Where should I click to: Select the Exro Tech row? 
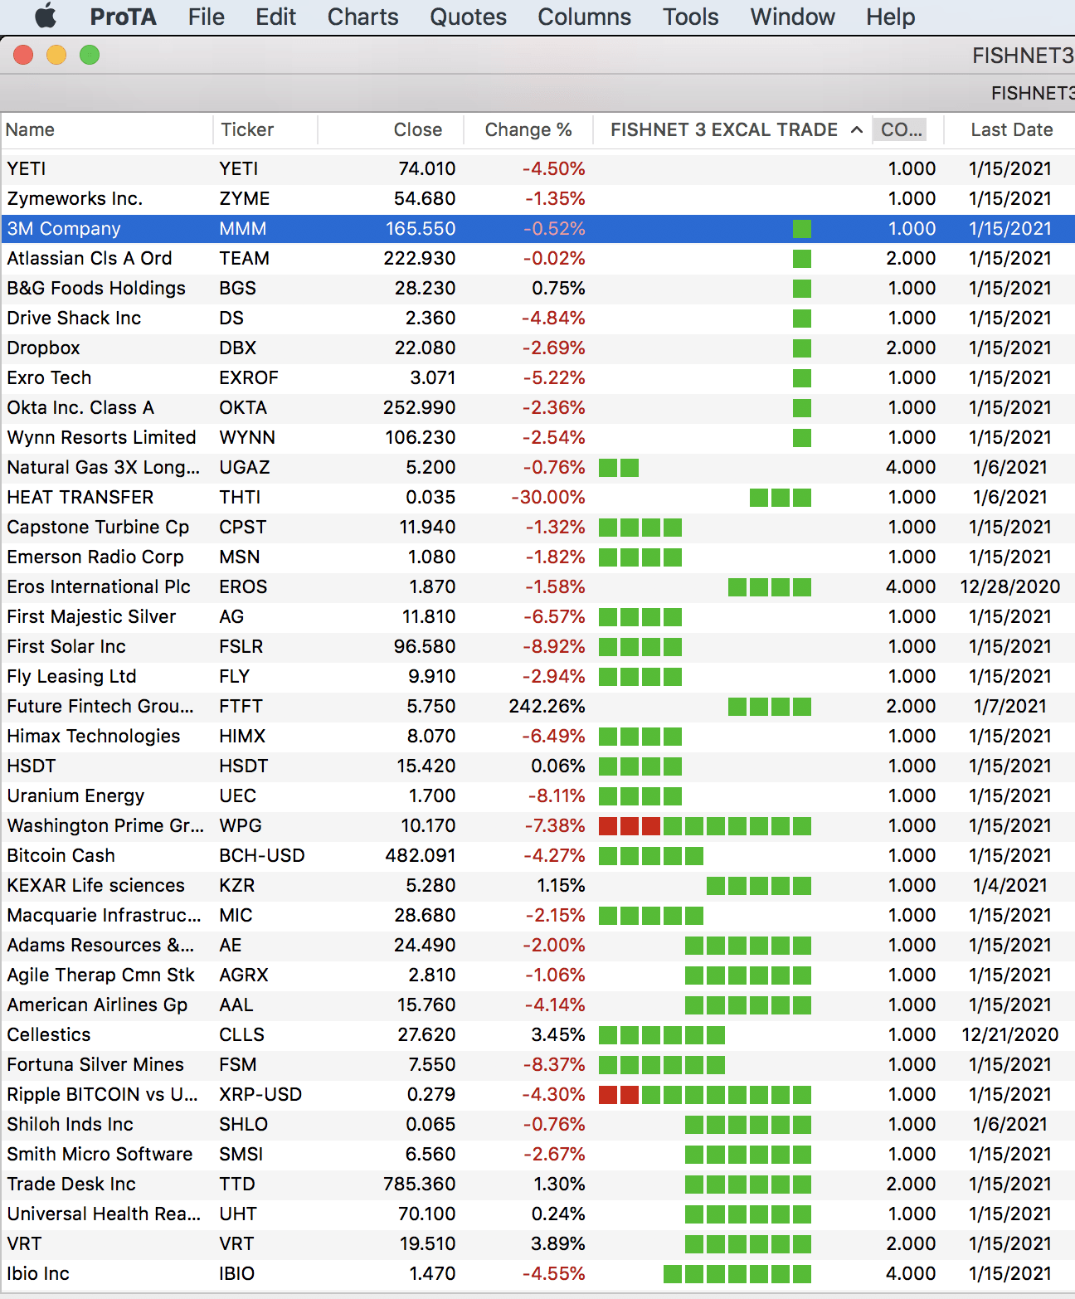pos(537,377)
